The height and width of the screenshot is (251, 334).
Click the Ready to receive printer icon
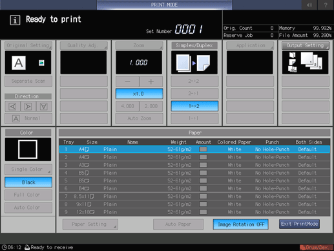27,247
